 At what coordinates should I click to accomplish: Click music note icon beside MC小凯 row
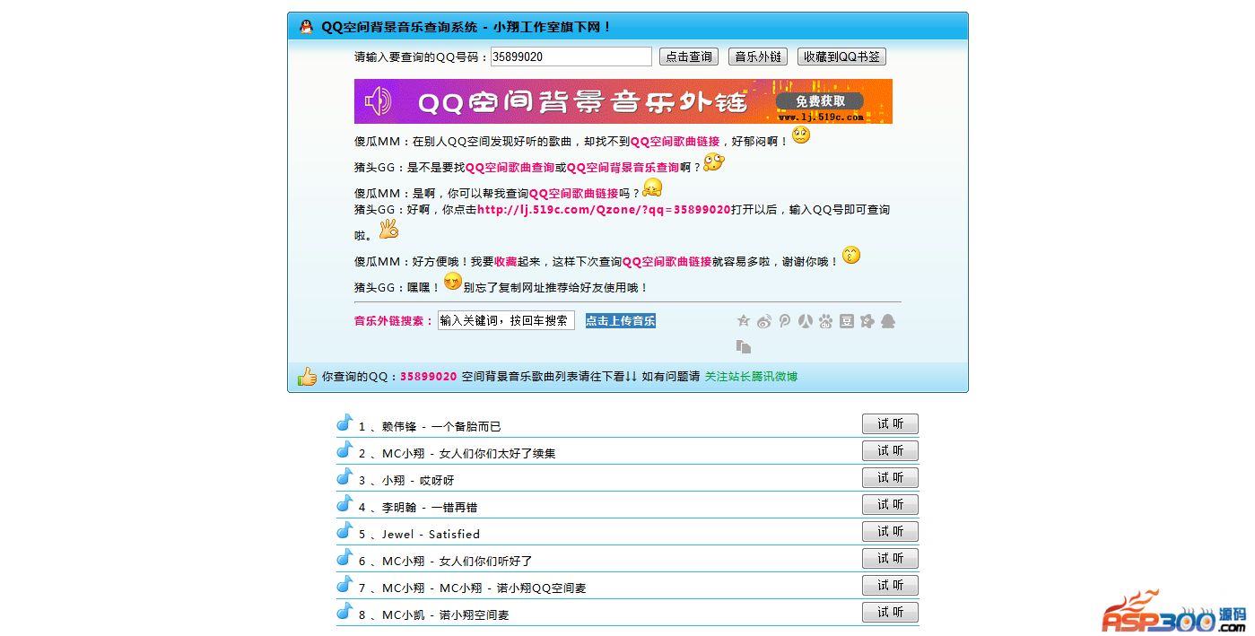(x=344, y=611)
